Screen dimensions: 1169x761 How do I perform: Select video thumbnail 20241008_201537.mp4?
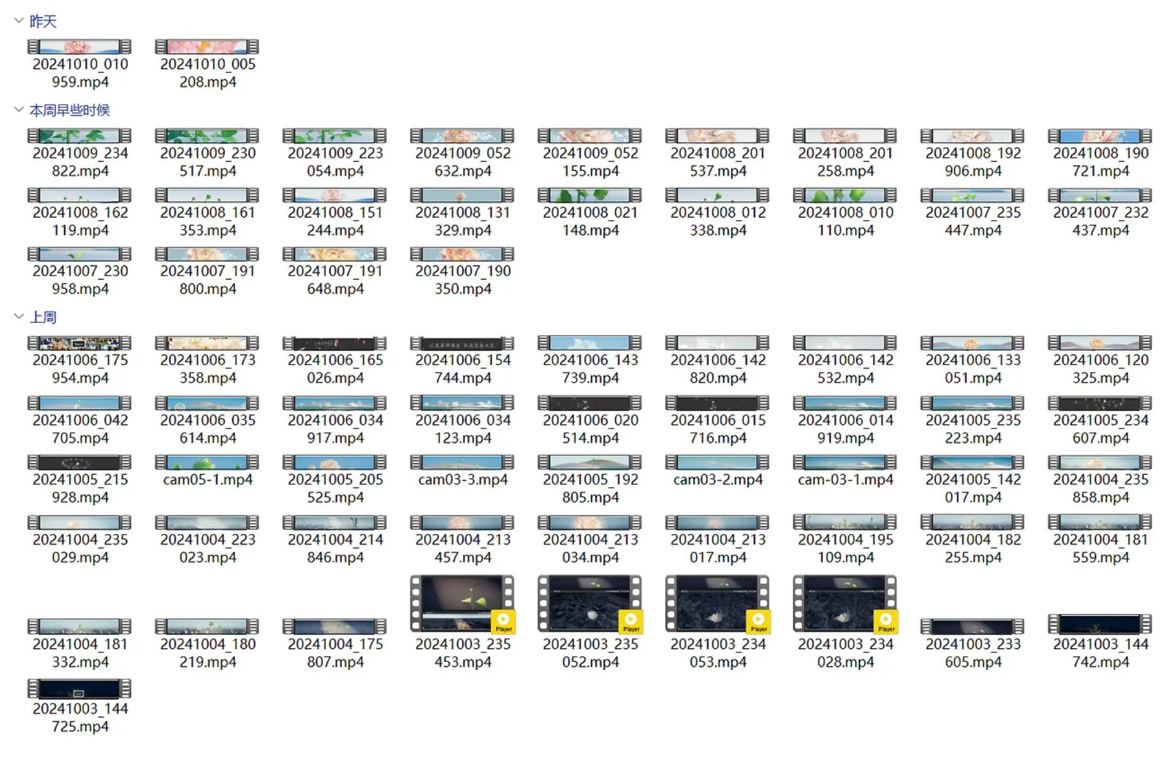pos(718,136)
